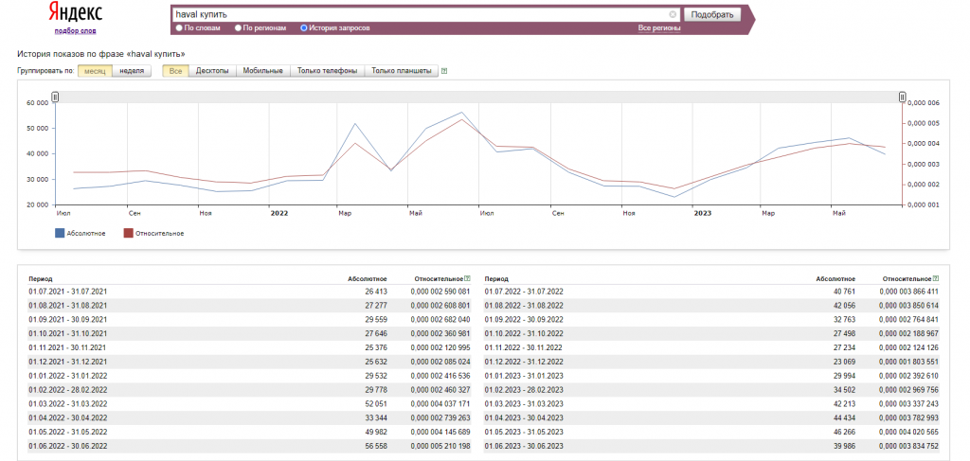Group data by месяц
This screenshot has width=970, height=461.
(95, 71)
